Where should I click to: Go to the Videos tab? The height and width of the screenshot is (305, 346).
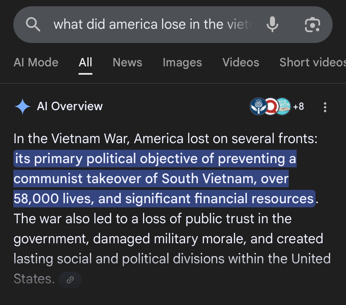click(241, 62)
